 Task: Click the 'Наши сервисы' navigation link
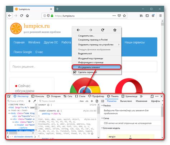(134, 42)
